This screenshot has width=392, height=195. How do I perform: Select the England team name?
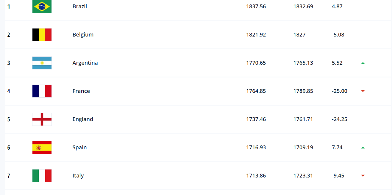coord(83,119)
